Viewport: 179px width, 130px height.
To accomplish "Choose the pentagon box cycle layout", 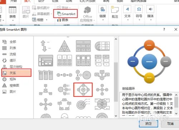I will point(64,104).
